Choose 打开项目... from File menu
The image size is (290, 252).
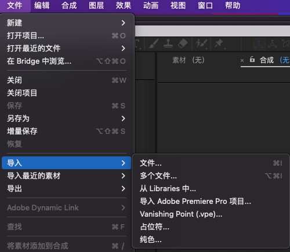click(67, 36)
